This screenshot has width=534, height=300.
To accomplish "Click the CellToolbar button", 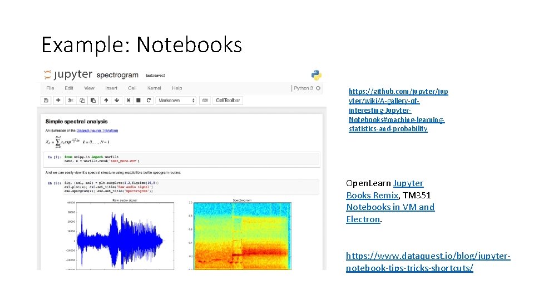I will point(228,101).
